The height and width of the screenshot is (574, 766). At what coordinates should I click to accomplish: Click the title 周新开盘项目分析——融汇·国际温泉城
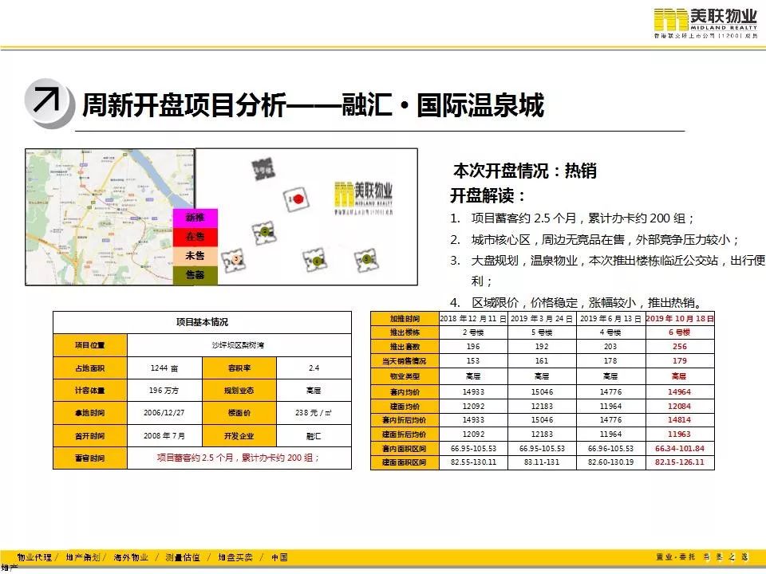313,105
